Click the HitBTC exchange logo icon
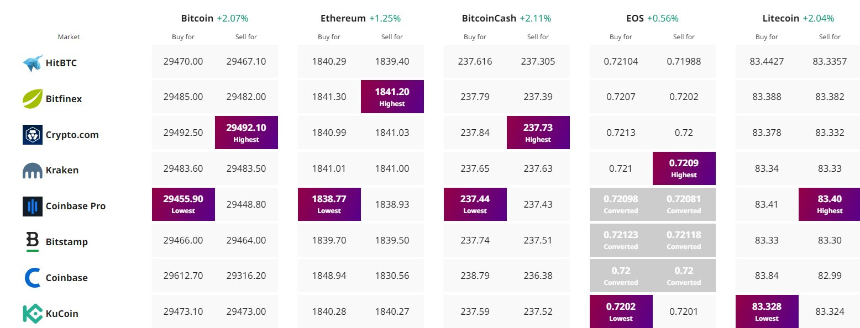Screen dimensions: 860x328 point(33,63)
